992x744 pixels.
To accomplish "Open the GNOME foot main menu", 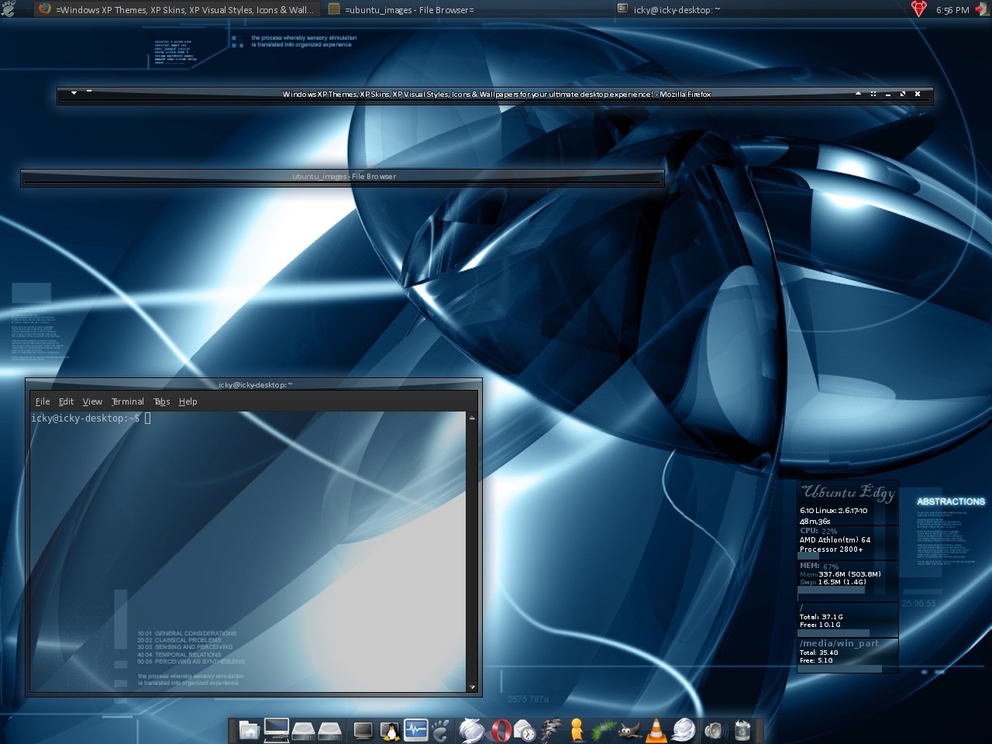I will coord(9,9).
